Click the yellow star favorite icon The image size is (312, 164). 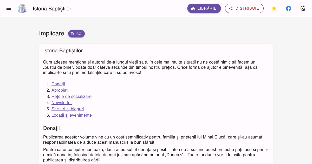(x=274, y=8)
